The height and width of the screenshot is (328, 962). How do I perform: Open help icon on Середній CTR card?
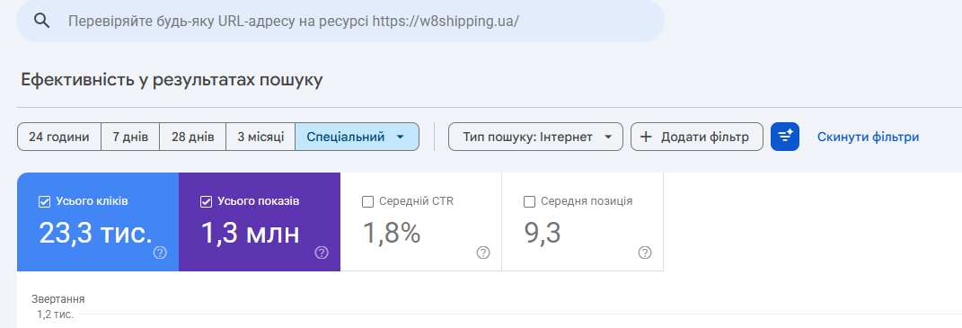click(x=483, y=253)
